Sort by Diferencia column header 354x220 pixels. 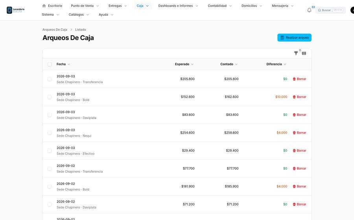(277, 64)
